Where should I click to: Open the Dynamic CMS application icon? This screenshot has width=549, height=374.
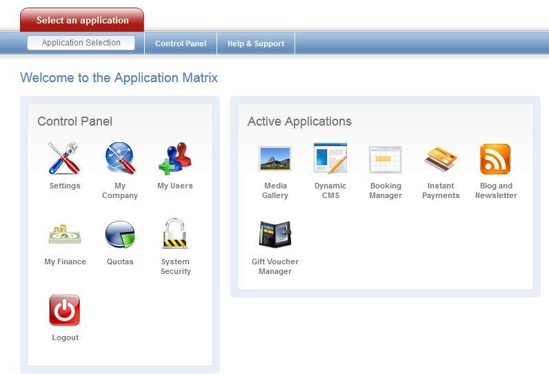click(330, 159)
